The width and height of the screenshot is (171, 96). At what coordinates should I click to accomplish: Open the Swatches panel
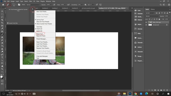tap(138, 14)
